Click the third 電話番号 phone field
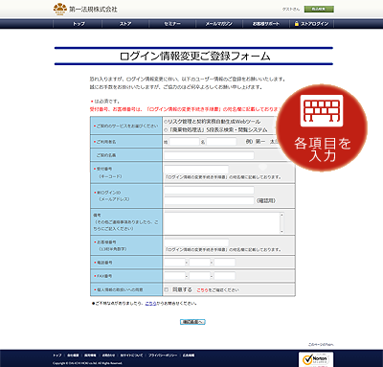 point(224,263)
